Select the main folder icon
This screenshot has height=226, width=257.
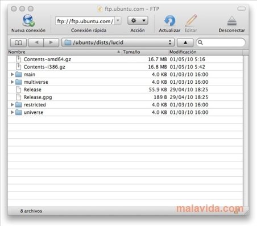coord(19,74)
